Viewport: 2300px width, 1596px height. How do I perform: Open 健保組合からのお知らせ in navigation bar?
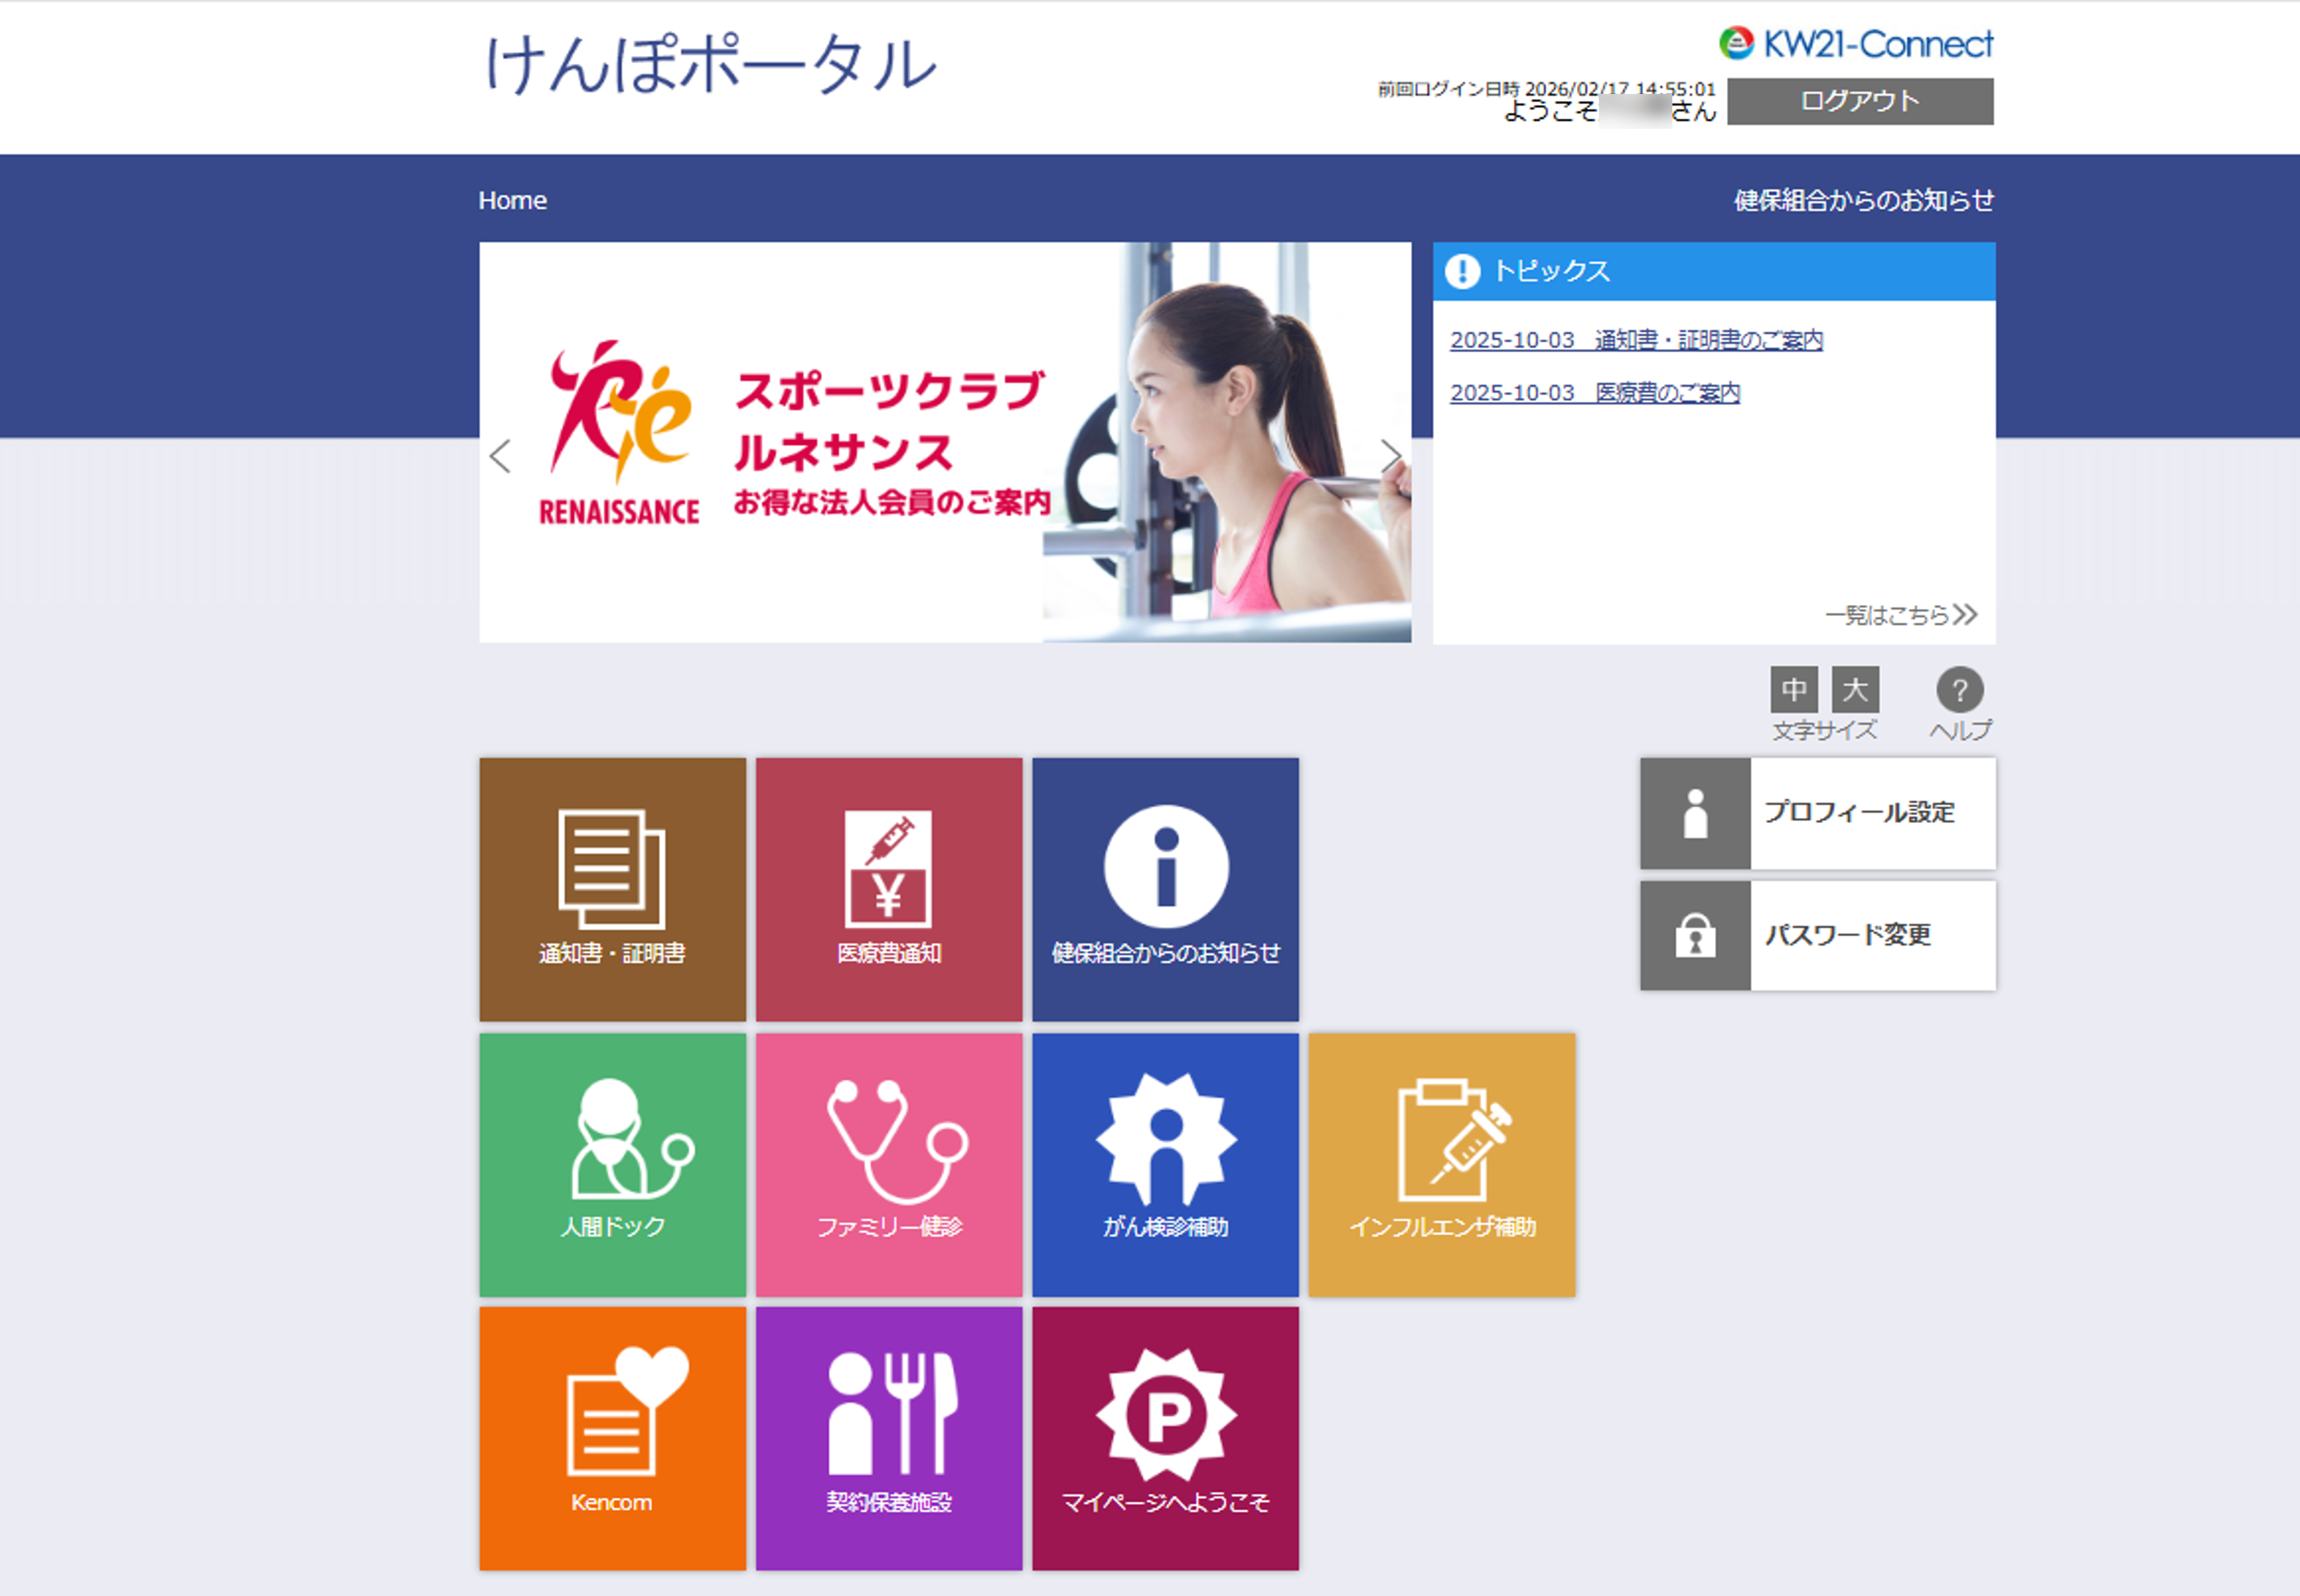(x=1863, y=200)
